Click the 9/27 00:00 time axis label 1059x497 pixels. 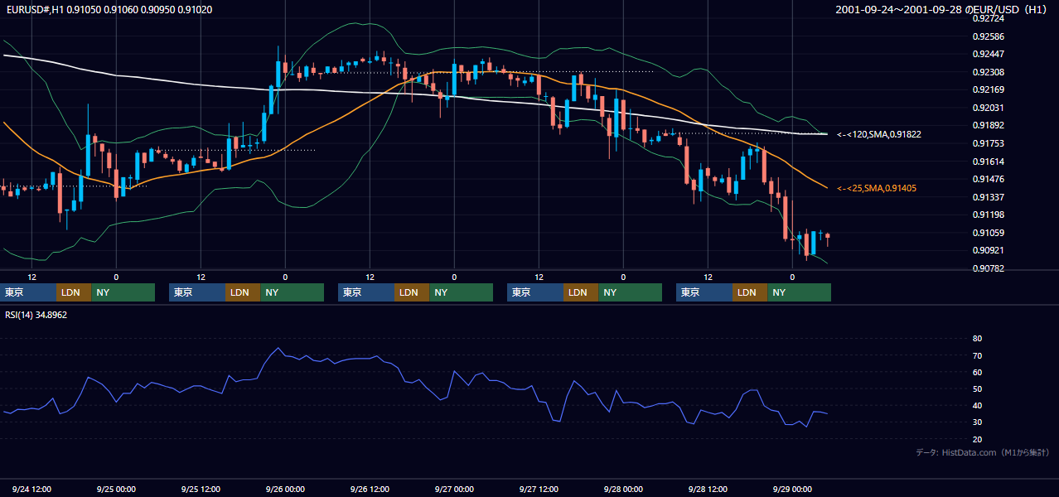click(x=454, y=490)
